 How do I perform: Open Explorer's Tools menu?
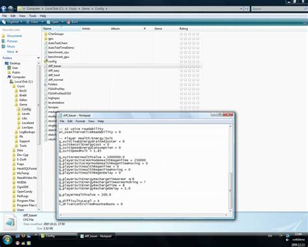pos(32,16)
